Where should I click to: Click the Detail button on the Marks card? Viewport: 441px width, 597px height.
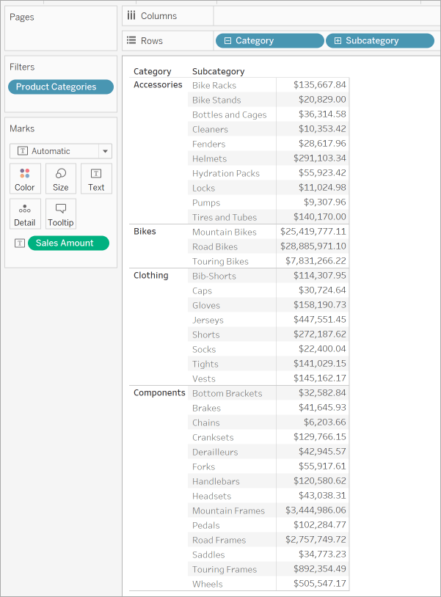tap(24, 213)
